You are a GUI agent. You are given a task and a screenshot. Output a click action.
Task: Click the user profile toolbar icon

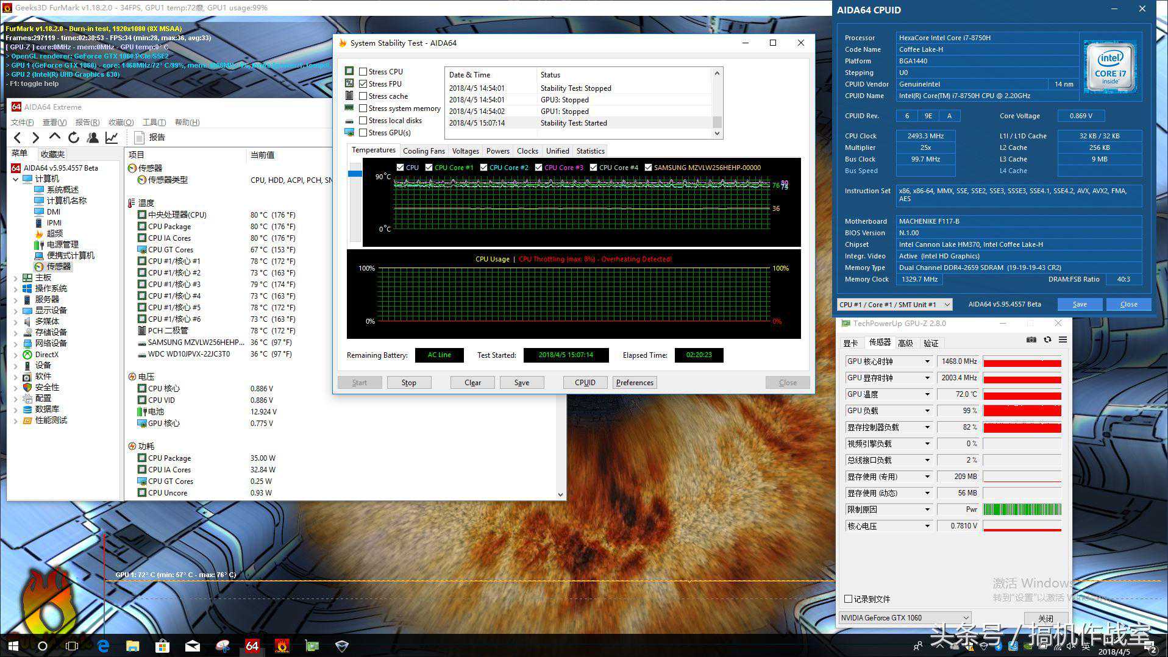click(93, 138)
